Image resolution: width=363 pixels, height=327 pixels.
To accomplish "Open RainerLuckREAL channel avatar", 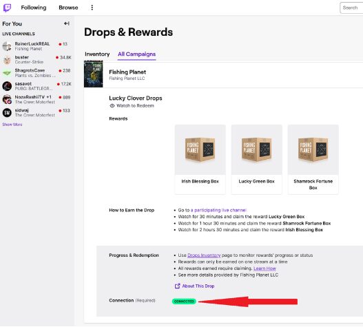I will pyautogui.click(x=7, y=46).
